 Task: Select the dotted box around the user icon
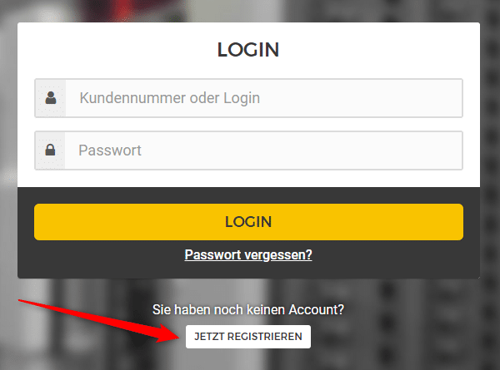[x=50, y=98]
